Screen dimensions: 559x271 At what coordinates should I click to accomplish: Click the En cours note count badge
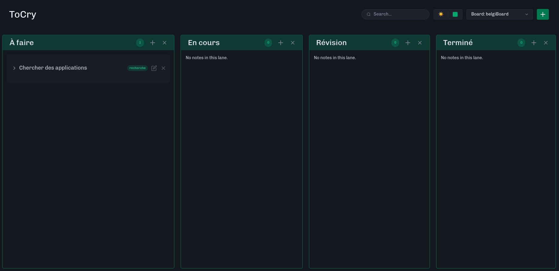click(x=268, y=43)
